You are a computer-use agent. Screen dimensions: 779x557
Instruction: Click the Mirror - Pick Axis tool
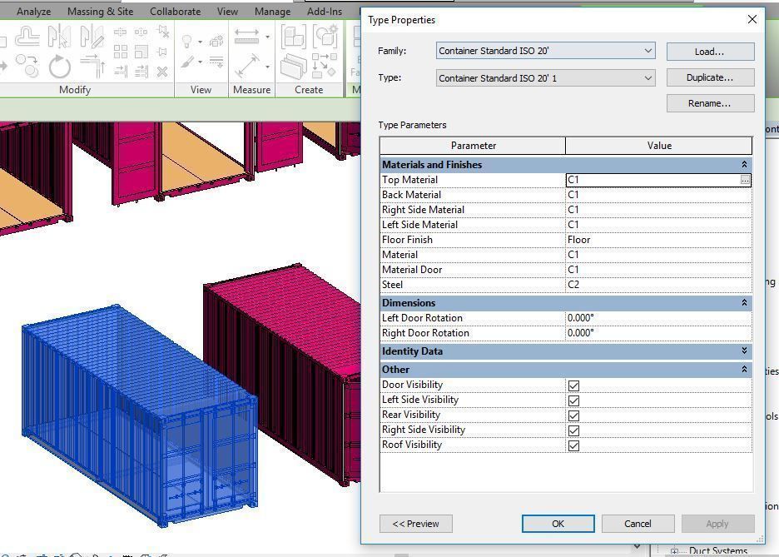tap(59, 37)
